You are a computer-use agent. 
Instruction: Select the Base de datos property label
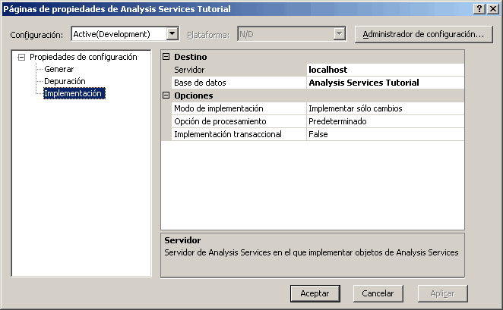[x=239, y=83]
